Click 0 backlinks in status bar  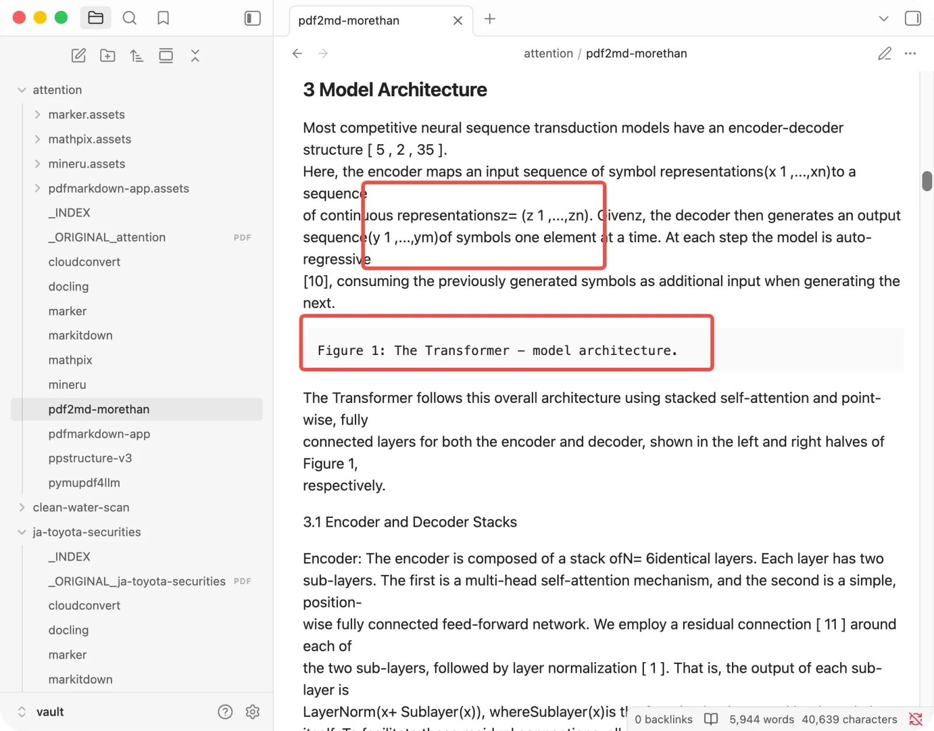pos(664,719)
